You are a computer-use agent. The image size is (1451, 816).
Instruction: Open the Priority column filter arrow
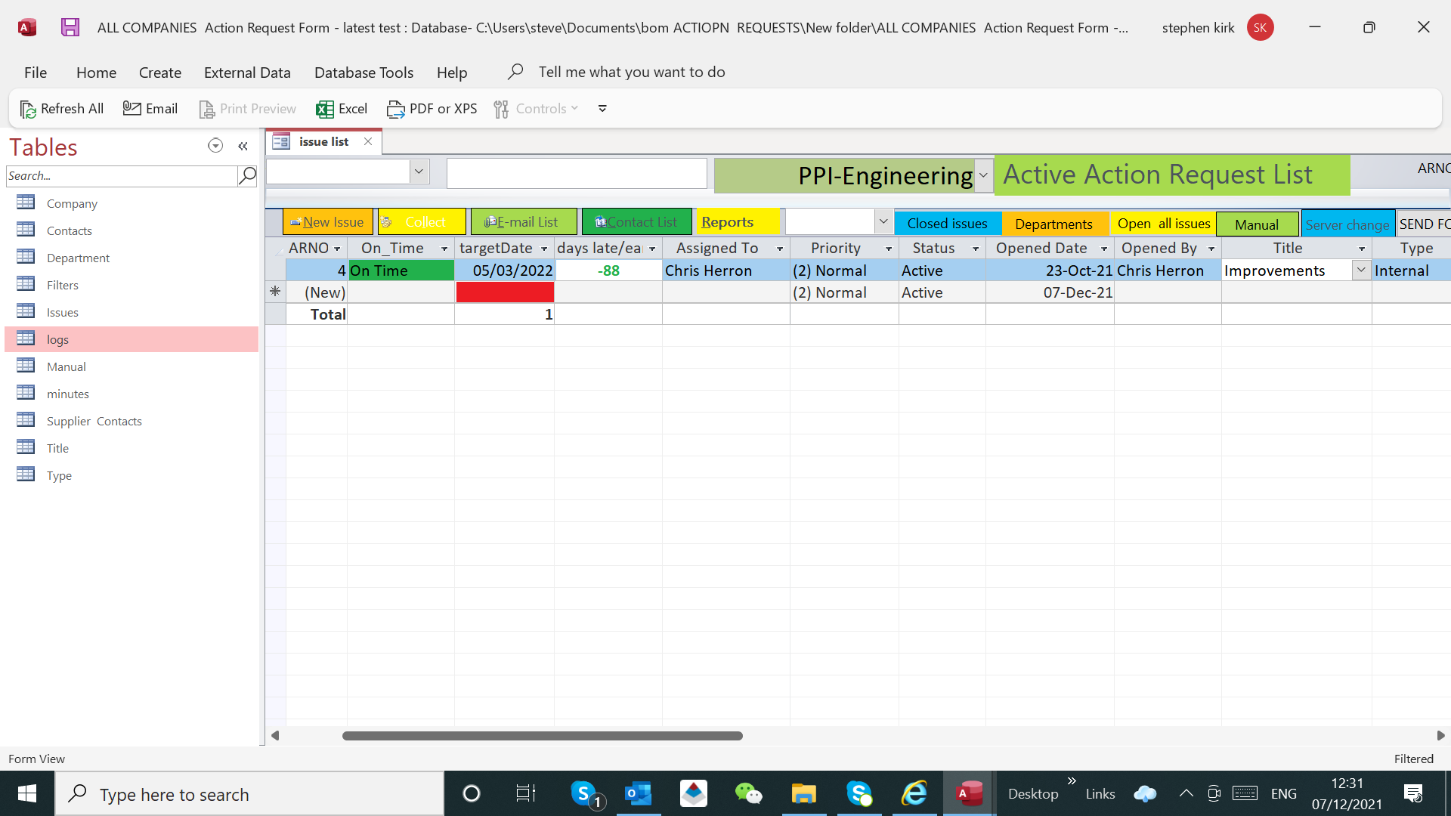889,249
